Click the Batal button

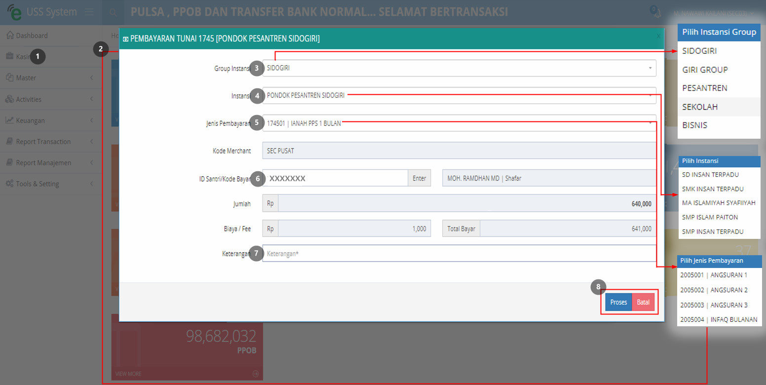click(x=643, y=302)
